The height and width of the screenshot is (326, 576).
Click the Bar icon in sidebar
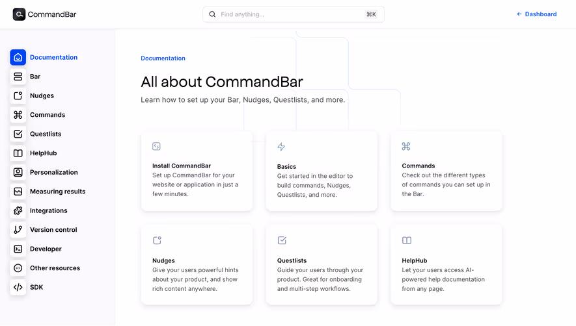point(18,76)
